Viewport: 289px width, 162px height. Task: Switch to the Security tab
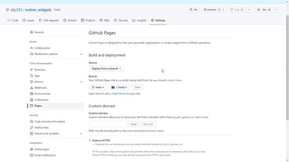click(x=121, y=20)
